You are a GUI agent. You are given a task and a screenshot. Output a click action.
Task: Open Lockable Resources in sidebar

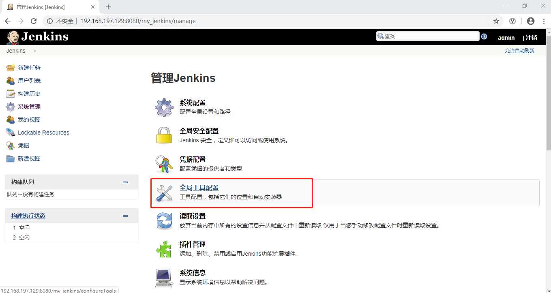(x=43, y=133)
